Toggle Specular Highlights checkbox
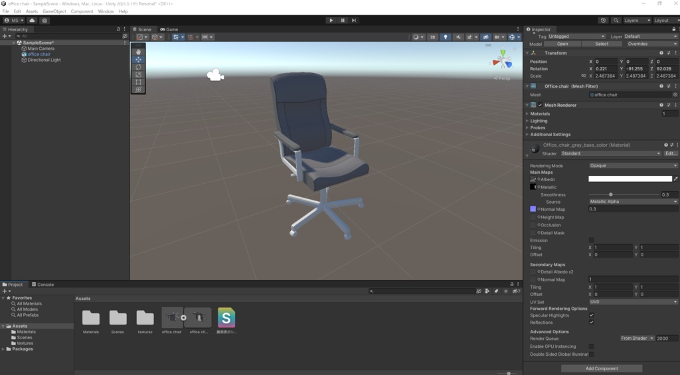 click(x=591, y=315)
